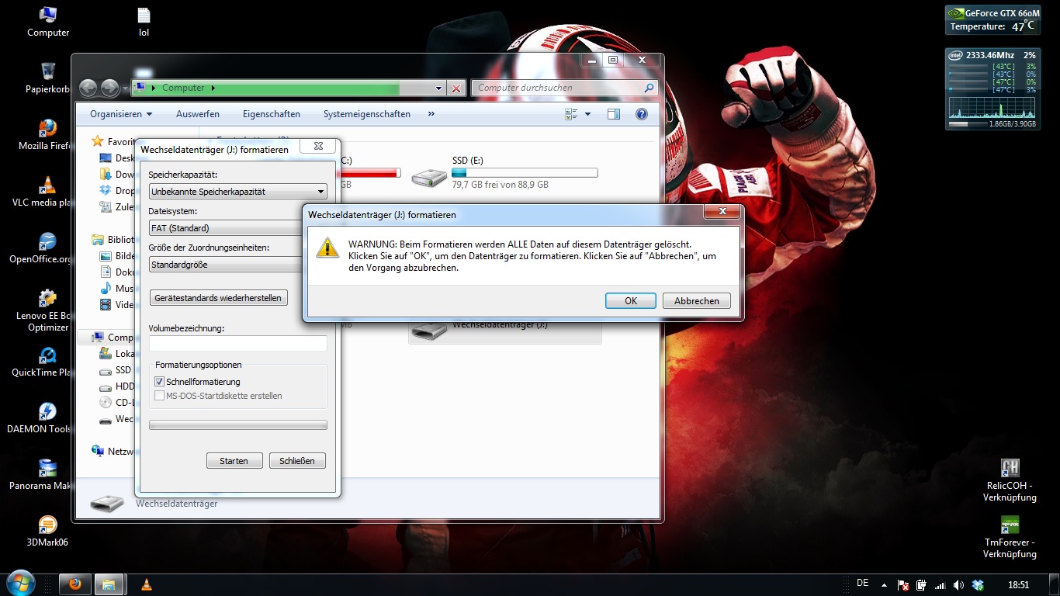Toggle MS-DOS-Startdiskette erstellen checkbox
This screenshot has height=596, width=1060.
click(x=160, y=396)
